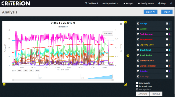Click the subtitle H19248119
This screenshot has width=175, height=97.
63,27
